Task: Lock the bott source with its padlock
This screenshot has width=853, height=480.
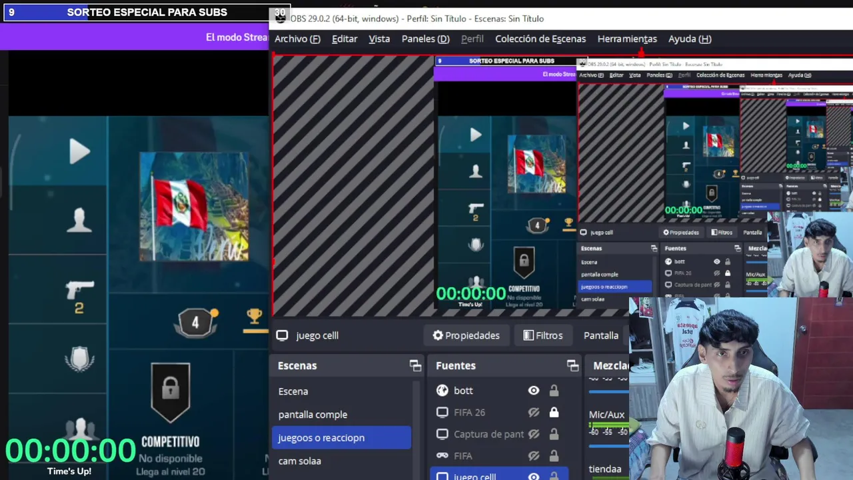Action: [554, 391]
